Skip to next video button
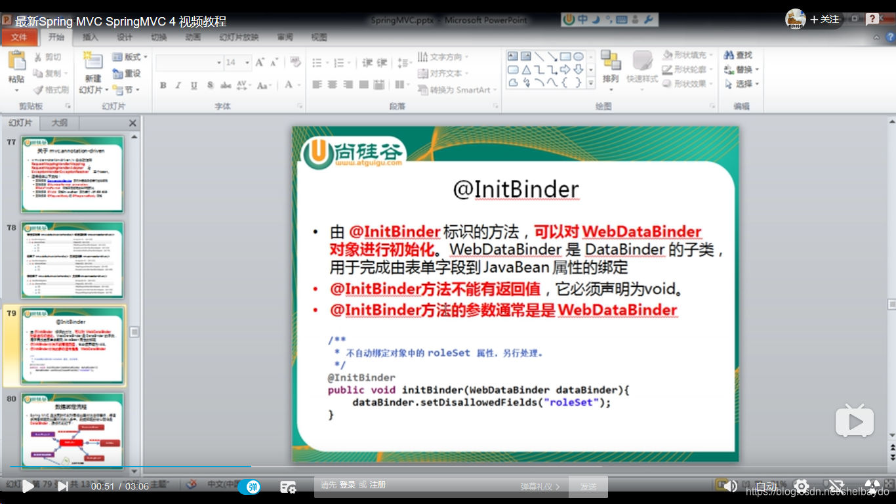The height and width of the screenshot is (504, 896). 62,487
